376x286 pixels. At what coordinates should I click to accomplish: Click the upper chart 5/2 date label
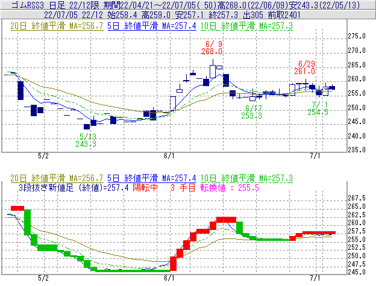click(43, 156)
